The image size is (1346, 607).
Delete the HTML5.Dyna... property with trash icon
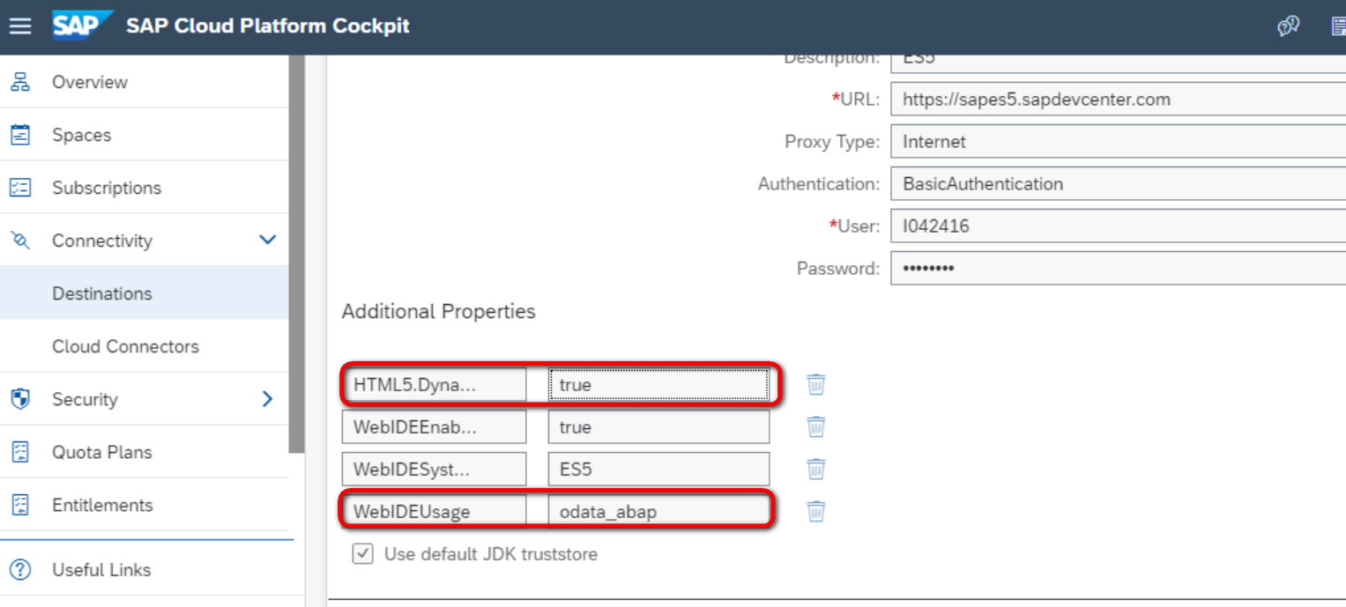tap(816, 384)
